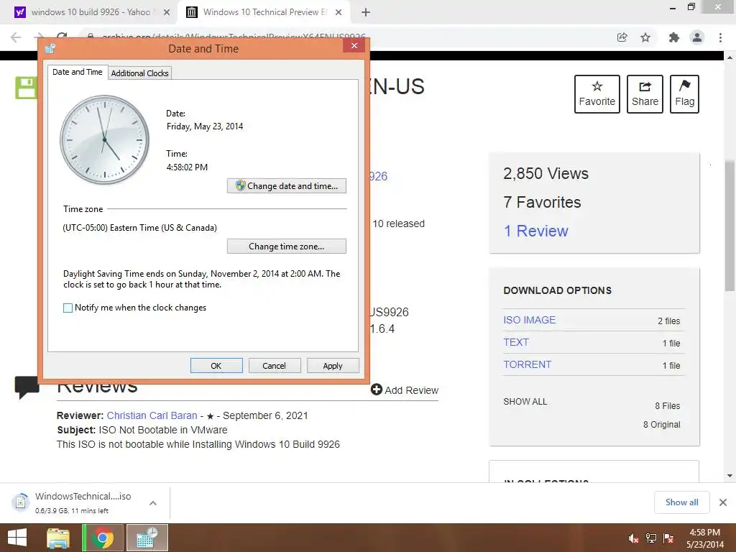
Task: Open the Chrome profile avatar
Action: pyautogui.click(x=697, y=37)
